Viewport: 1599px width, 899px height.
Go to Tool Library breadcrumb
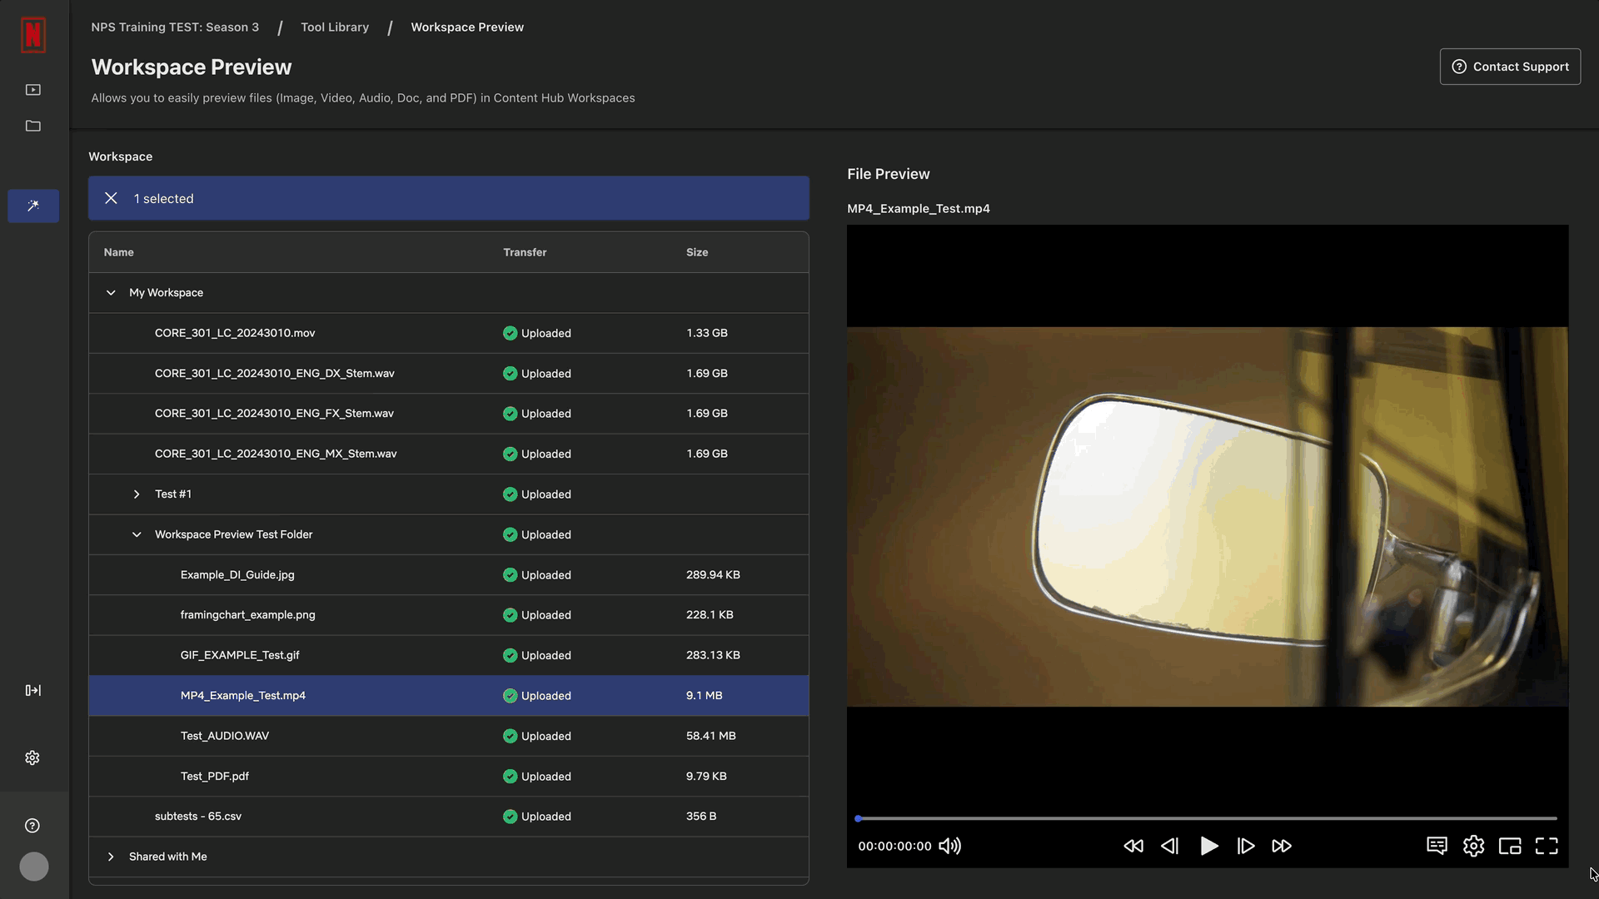(x=335, y=27)
